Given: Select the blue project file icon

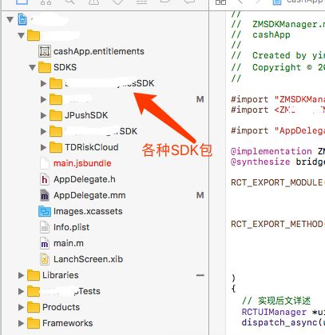Looking at the screenshot, I should click(x=22, y=20).
